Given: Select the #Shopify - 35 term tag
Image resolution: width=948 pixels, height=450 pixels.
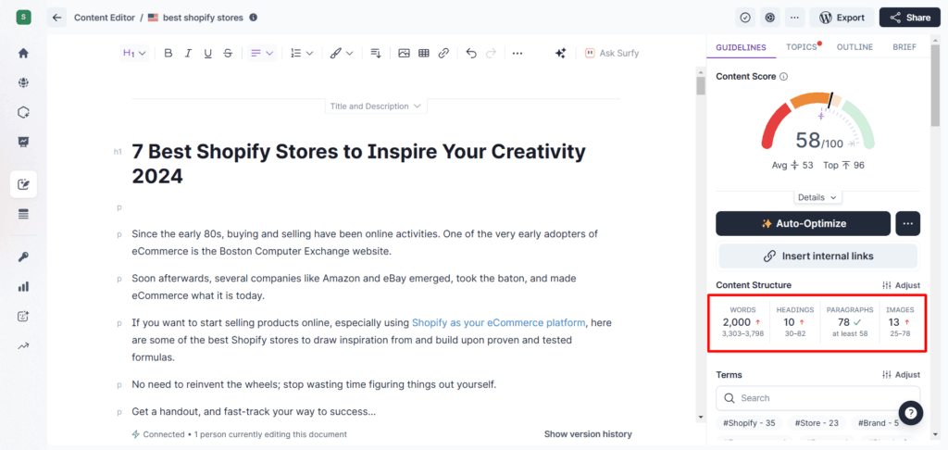Looking at the screenshot, I should coord(749,423).
